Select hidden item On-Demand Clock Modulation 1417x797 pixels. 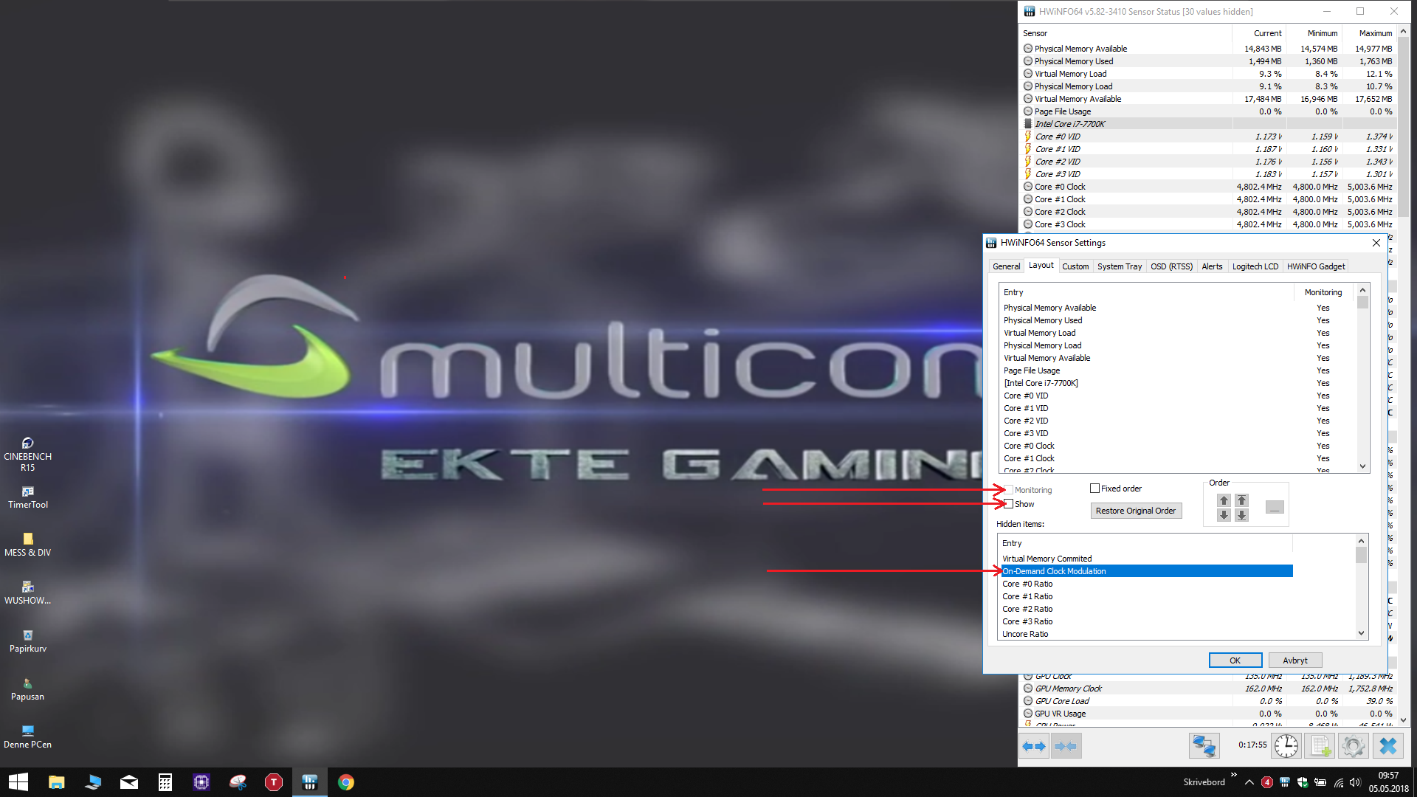tap(1145, 571)
